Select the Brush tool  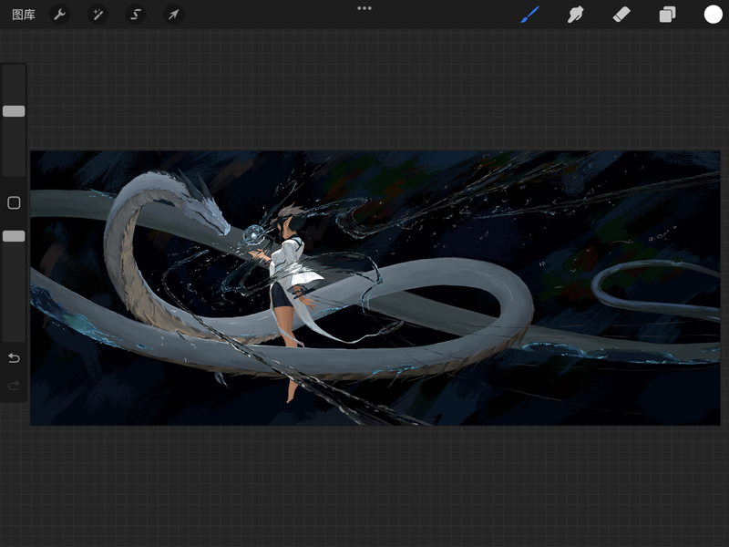[530, 15]
